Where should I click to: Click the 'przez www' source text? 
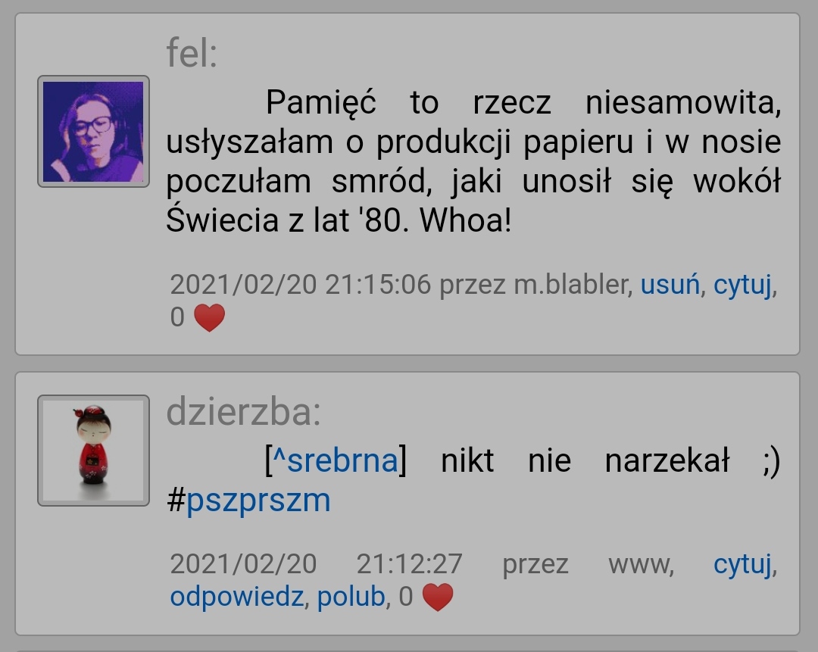pos(587,565)
